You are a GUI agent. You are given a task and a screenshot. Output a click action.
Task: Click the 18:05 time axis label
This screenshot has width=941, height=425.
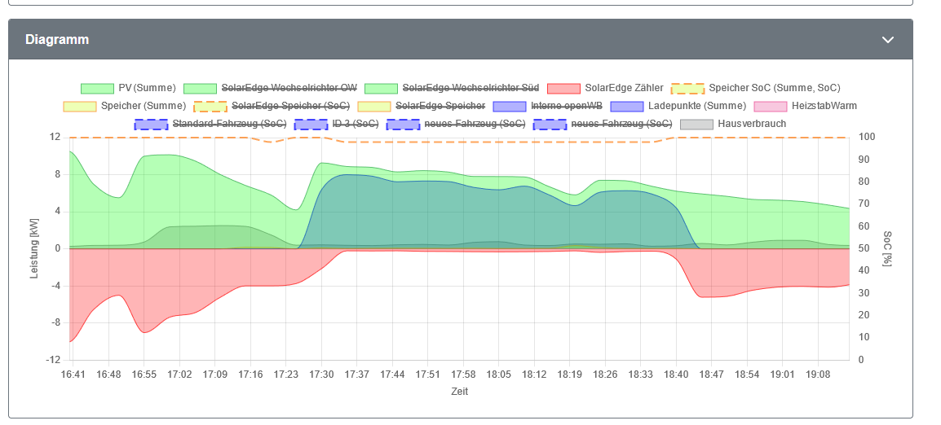tap(498, 375)
